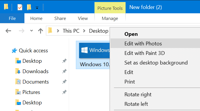Click pin icon next to Downloads
200x111 pixels.
(x=65, y=71)
